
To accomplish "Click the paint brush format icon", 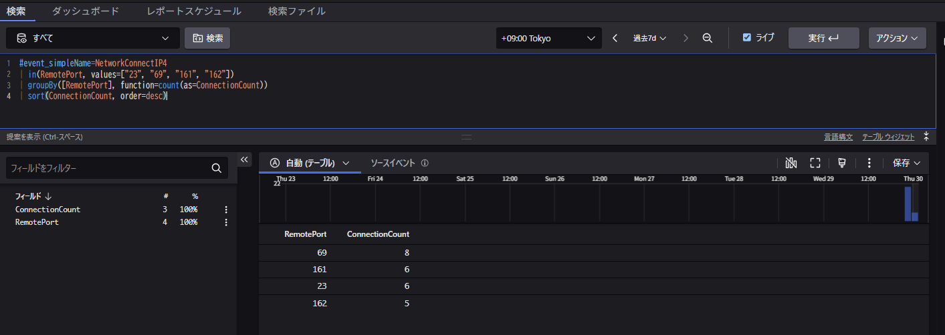I will click(x=842, y=163).
